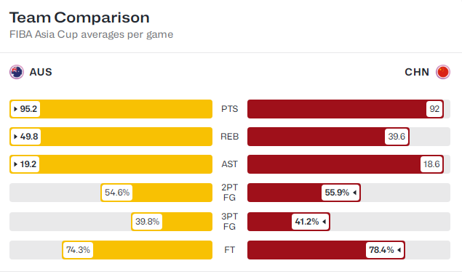The image size is (462, 274).
Task: Select the CHN team label
Action: point(417,72)
